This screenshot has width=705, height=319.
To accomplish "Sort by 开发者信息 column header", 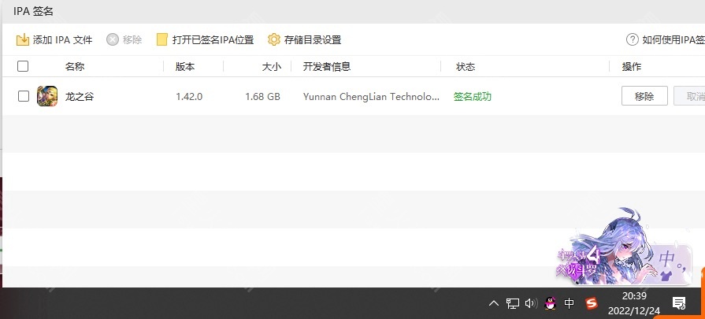I will tap(326, 67).
